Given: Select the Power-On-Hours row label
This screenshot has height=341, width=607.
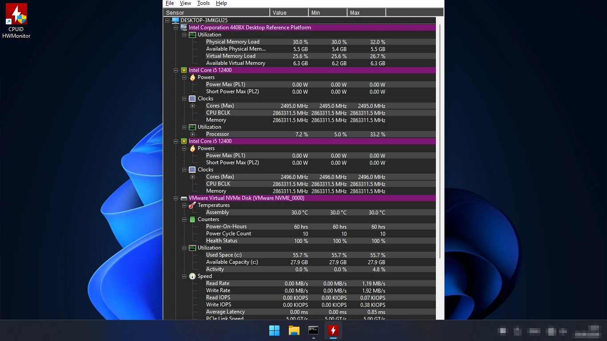Looking at the screenshot, I should pos(226,226).
